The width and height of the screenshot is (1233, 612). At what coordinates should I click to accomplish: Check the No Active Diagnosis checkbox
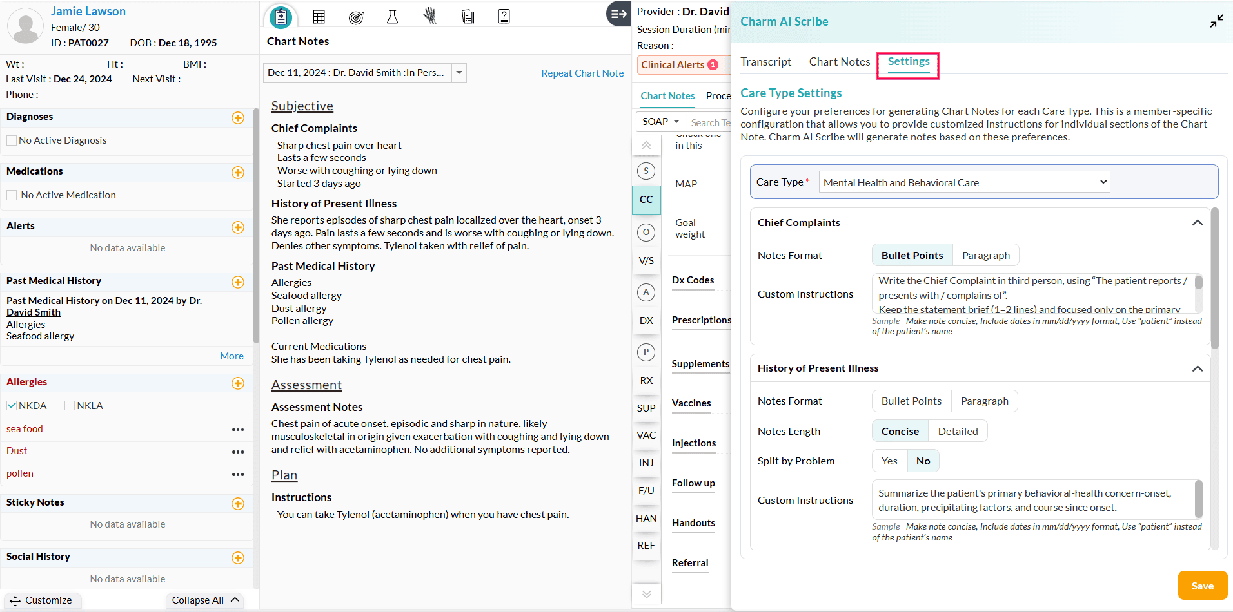tap(12, 140)
